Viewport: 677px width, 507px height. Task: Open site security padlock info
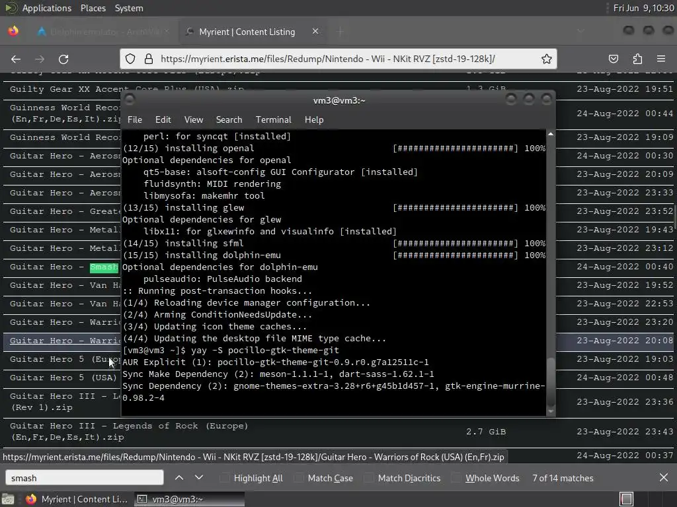click(x=149, y=59)
